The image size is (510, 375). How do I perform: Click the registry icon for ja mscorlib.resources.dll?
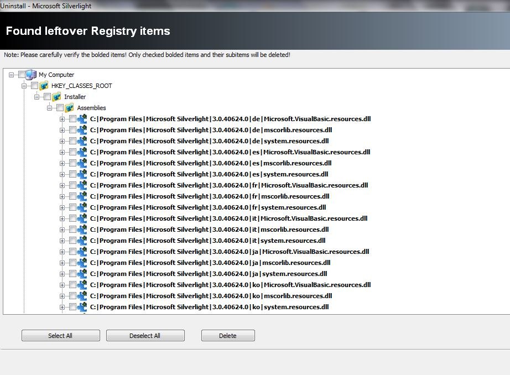point(82,263)
